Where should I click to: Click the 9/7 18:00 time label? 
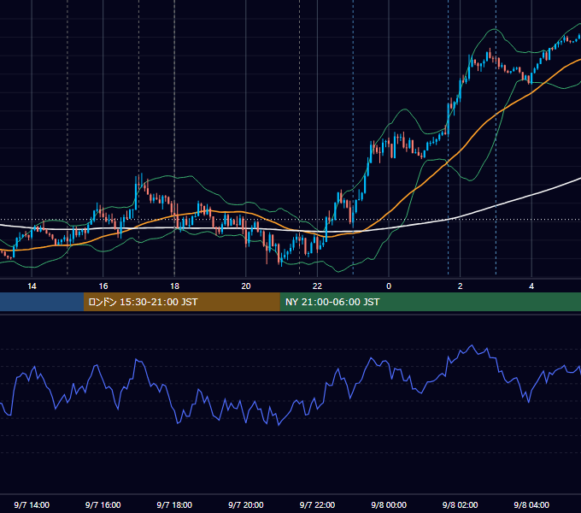tap(174, 504)
